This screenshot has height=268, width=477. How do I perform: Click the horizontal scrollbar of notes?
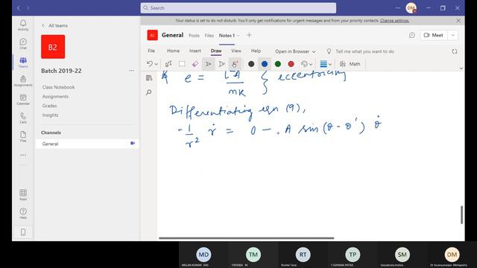pyautogui.click(x=247, y=238)
